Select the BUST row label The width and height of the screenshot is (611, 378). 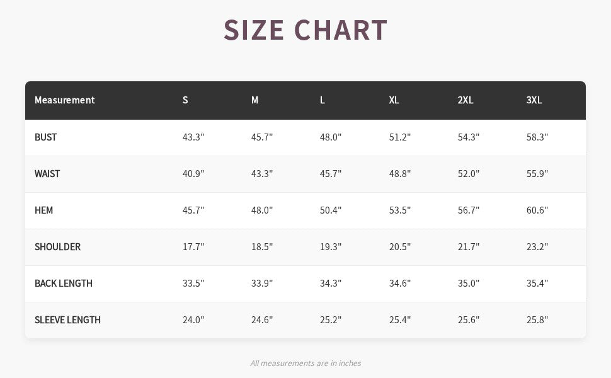pyautogui.click(x=46, y=137)
